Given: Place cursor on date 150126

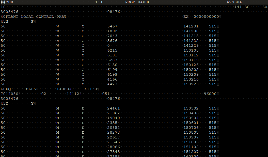Looking at the screenshot, I should pos(191,65).
